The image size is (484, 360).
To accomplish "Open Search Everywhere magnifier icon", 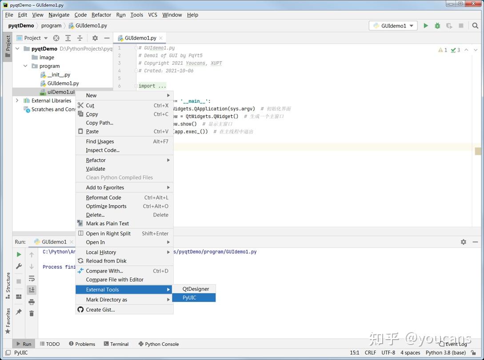I will coord(475,26).
